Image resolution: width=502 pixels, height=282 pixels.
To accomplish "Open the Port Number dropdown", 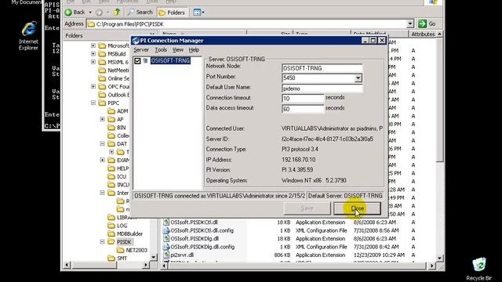I will 358,78.
